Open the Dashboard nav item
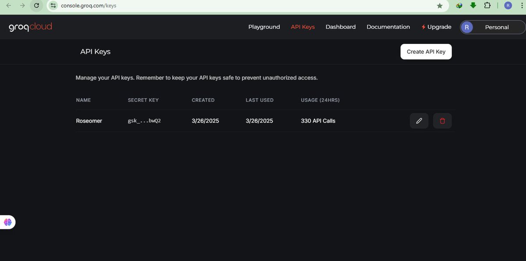Image resolution: width=526 pixels, height=261 pixels. tap(341, 27)
